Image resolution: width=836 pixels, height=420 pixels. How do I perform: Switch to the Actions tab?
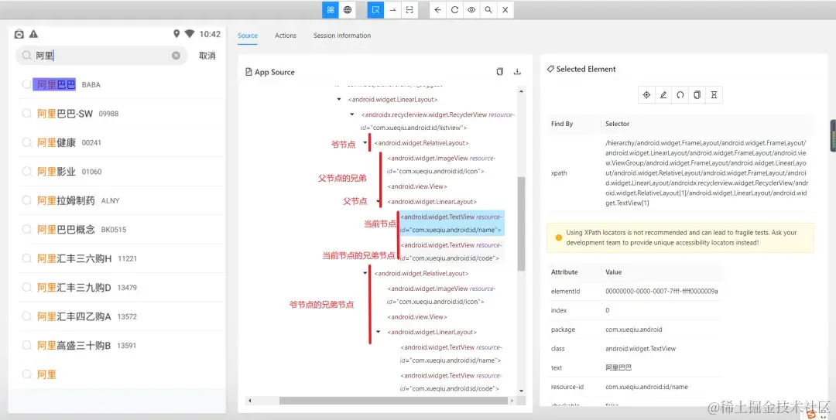pyautogui.click(x=285, y=36)
